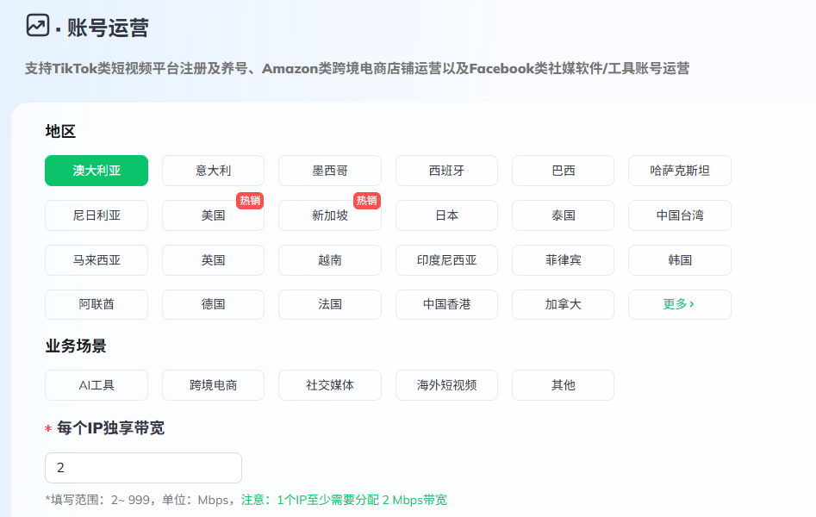816x517 pixels.
Task: Select the 澳大利亚 region
Action: (x=97, y=171)
